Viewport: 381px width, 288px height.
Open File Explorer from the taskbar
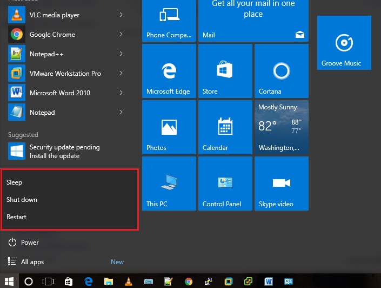pyautogui.click(x=109, y=282)
